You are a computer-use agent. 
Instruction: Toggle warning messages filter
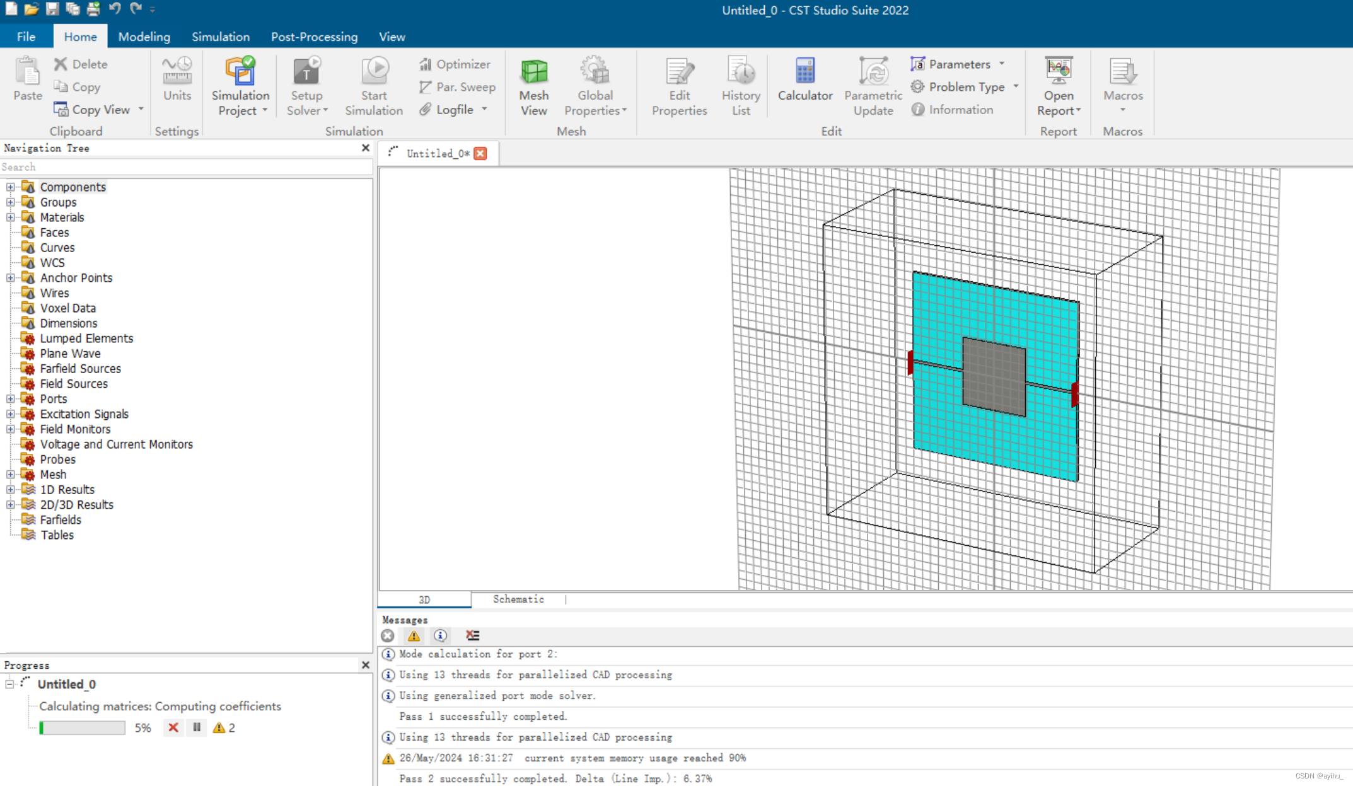coord(414,635)
